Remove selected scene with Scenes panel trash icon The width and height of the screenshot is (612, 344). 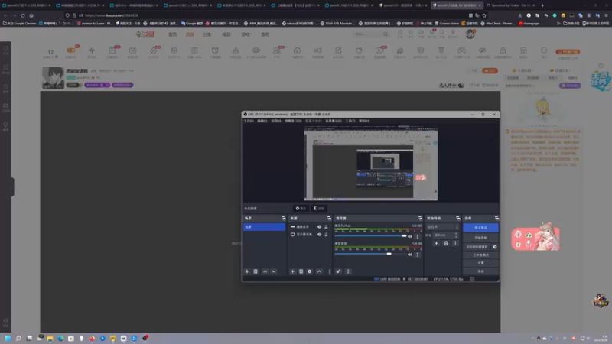click(256, 271)
